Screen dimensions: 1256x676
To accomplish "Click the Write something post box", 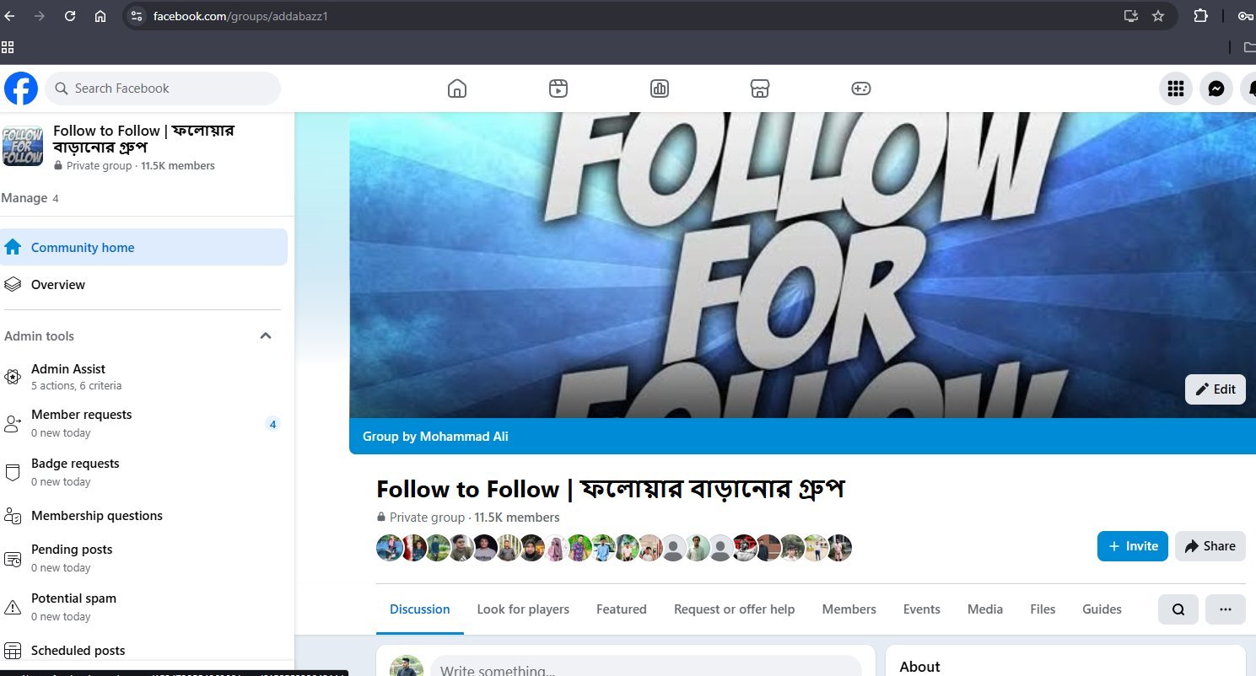I will point(647,670).
